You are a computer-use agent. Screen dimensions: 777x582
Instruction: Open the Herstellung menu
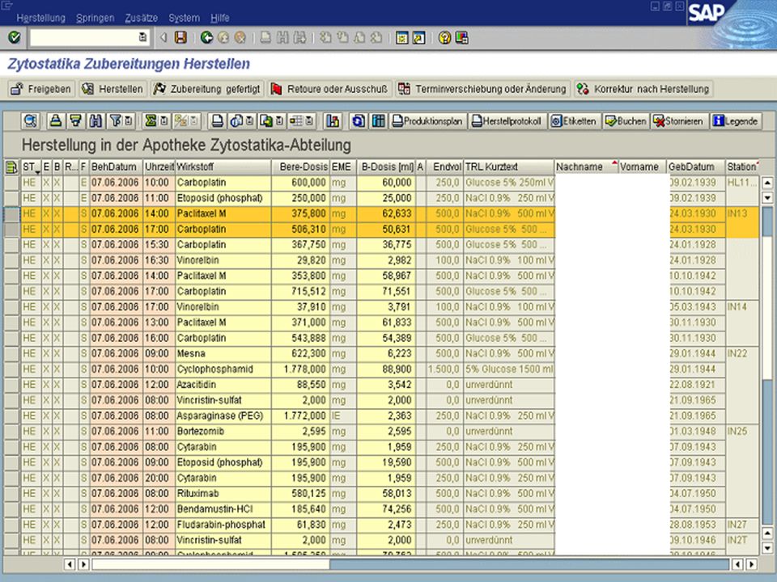(x=41, y=18)
